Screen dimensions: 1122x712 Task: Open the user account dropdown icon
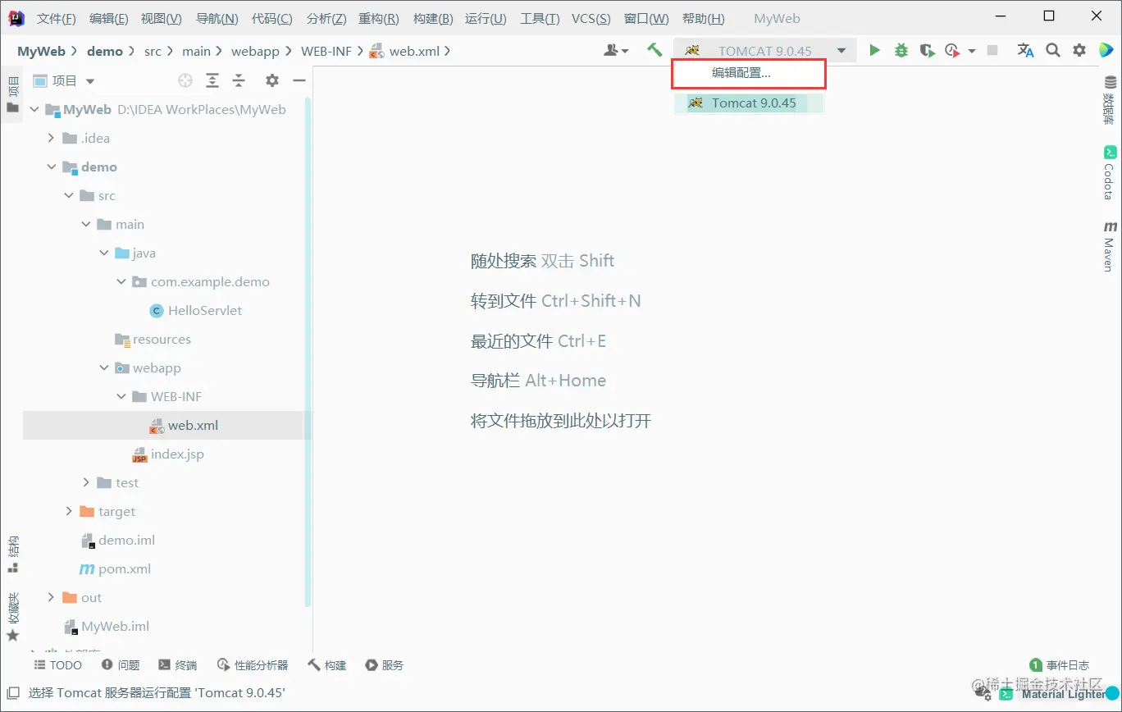(x=616, y=51)
